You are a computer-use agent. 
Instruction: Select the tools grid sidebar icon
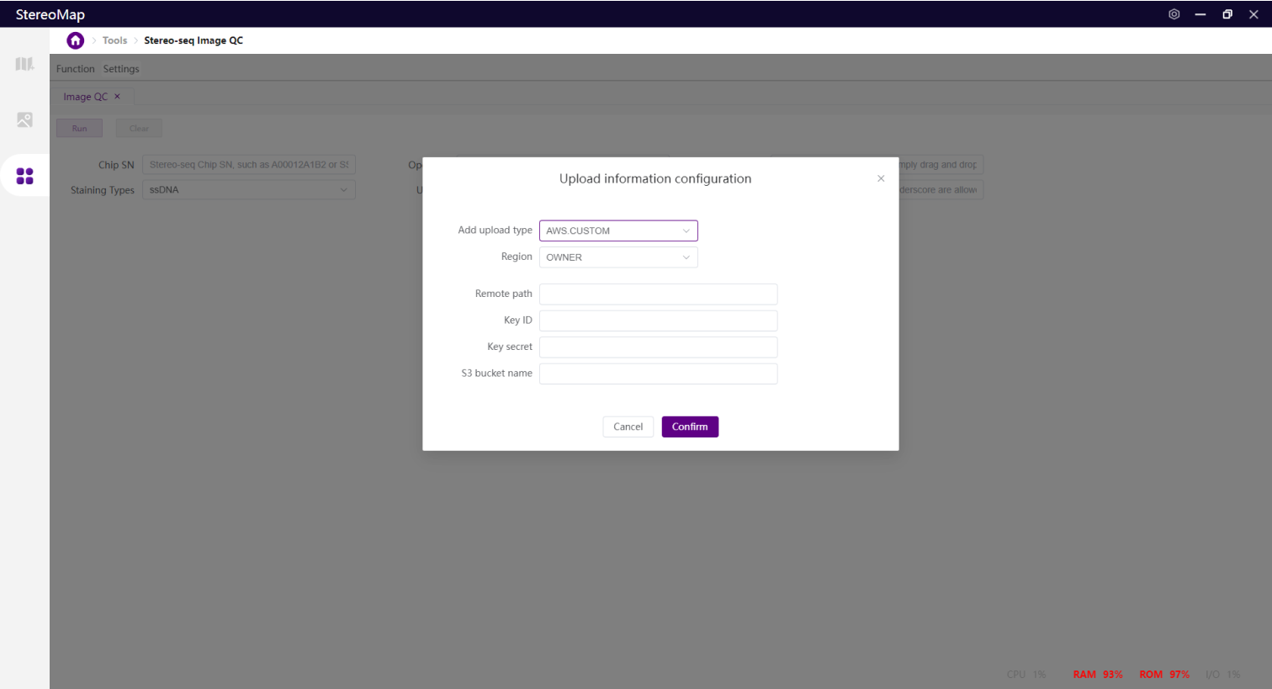coord(24,176)
